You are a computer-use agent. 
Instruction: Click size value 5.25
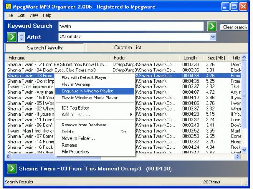point(210,81)
